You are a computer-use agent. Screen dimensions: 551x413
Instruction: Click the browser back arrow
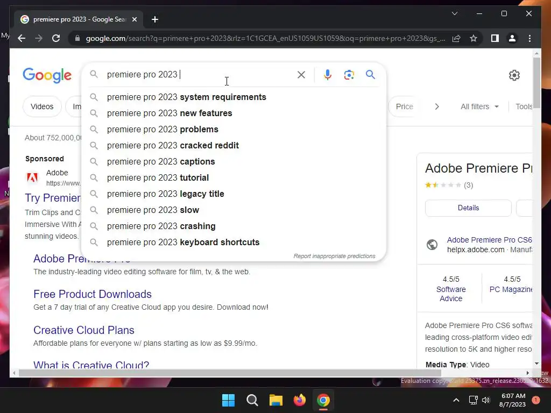point(22,38)
